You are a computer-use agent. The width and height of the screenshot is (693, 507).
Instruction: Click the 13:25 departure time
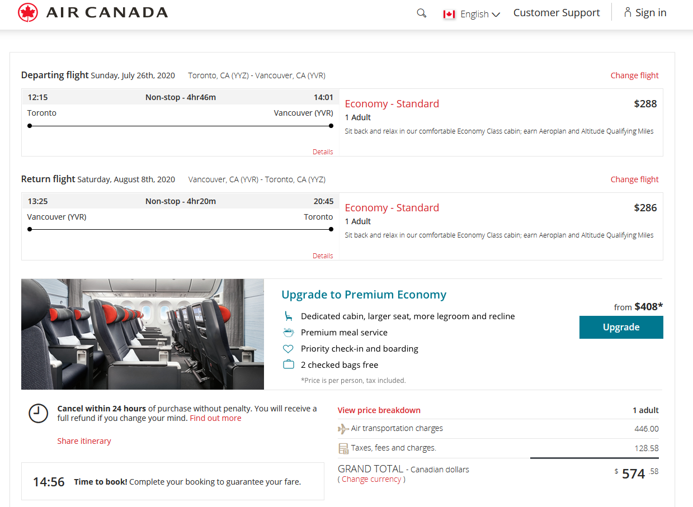[37, 201]
